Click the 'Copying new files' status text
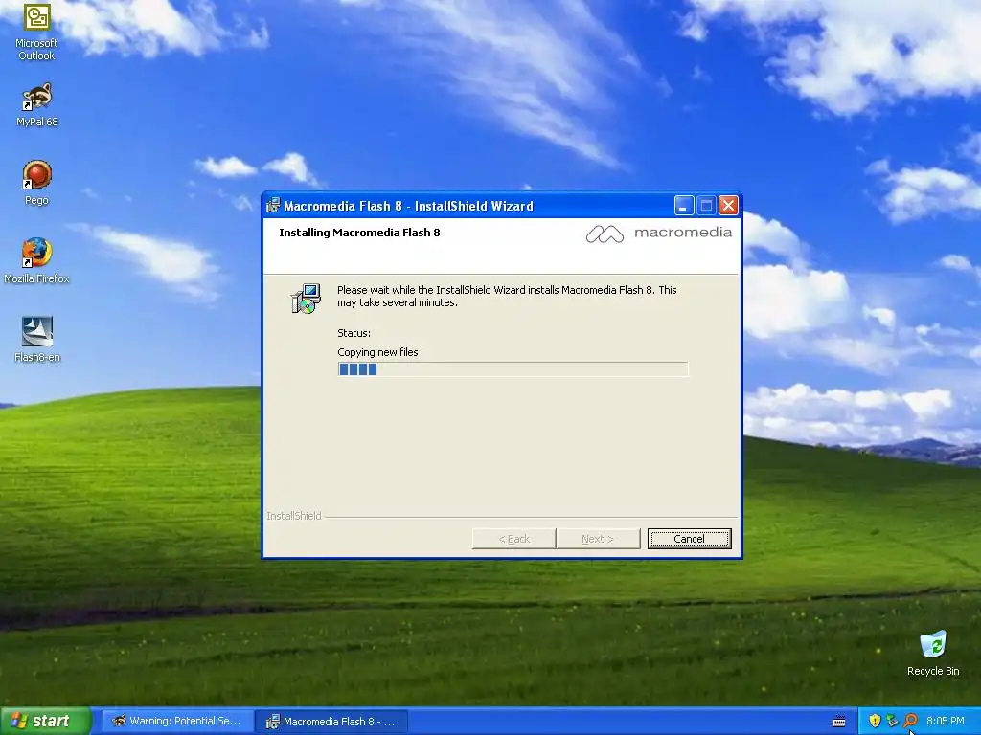 point(377,352)
